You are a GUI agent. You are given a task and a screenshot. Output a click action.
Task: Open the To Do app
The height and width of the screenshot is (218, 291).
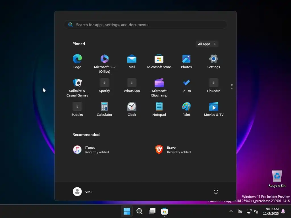tap(186, 86)
